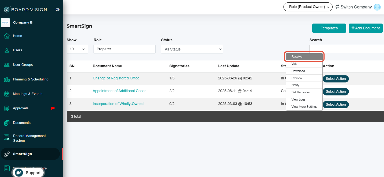384x177 pixels.
Task: Choose Void in the action menu
Action: point(304,64)
